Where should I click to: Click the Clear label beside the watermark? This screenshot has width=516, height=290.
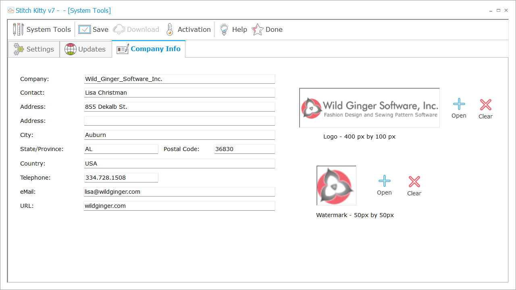414,193
